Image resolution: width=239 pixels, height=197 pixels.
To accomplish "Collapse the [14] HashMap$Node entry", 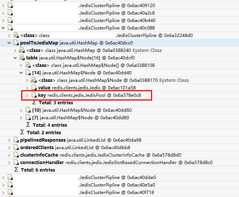I will click(x=21, y=73).
